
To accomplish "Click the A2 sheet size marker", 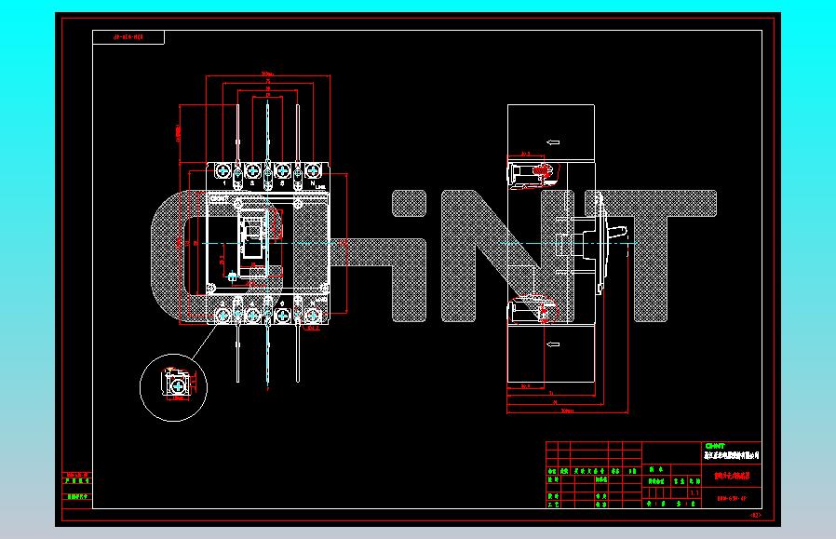I will [x=756, y=515].
